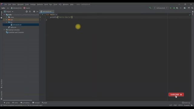Image resolution: width=194 pixels, height=109 pixels.
Task: Open the Problems tool window tab
Action: pos(25,103)
